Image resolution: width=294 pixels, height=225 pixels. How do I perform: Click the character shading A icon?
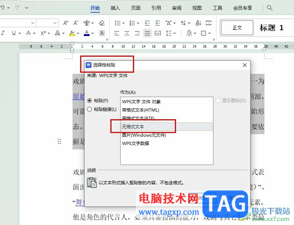pyautogui.click(x=102, y=33)
